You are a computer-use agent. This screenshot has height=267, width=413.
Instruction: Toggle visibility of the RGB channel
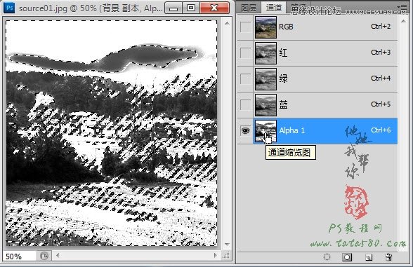(x=245, y=27)
